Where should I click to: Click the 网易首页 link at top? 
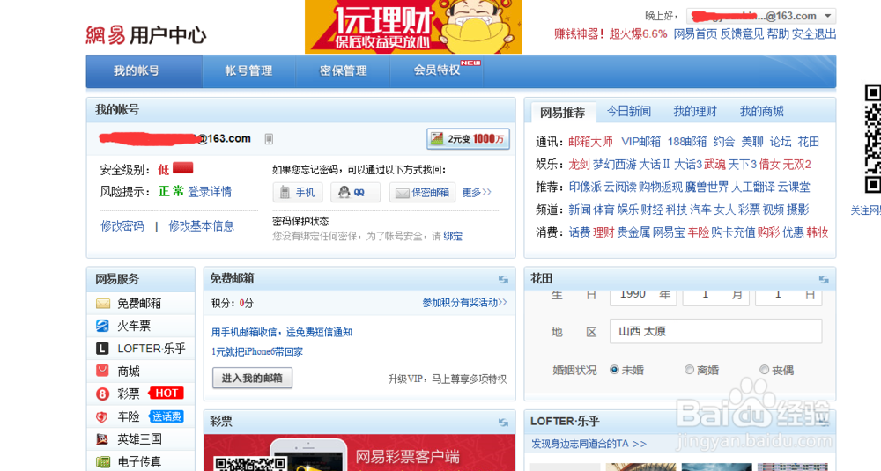(x=696, y=33)
